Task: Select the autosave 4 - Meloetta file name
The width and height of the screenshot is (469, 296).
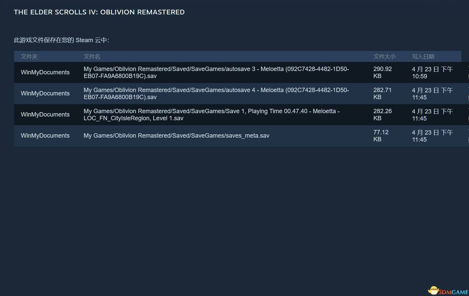Action: point(216,93)
